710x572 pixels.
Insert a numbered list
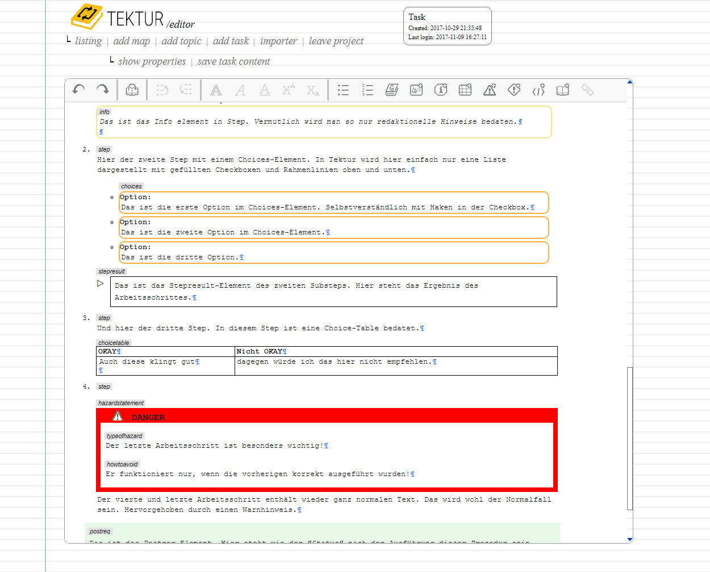(367, 90)
